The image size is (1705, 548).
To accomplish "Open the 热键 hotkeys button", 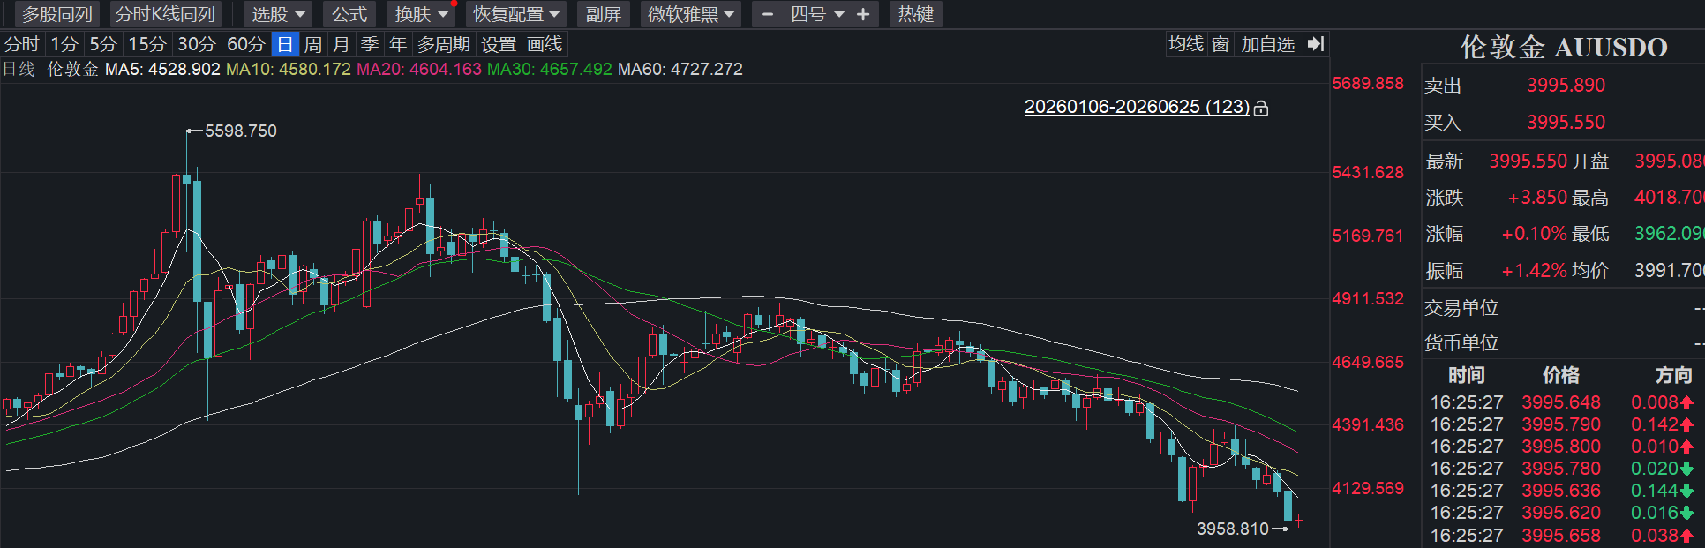I will click(916, 14).
